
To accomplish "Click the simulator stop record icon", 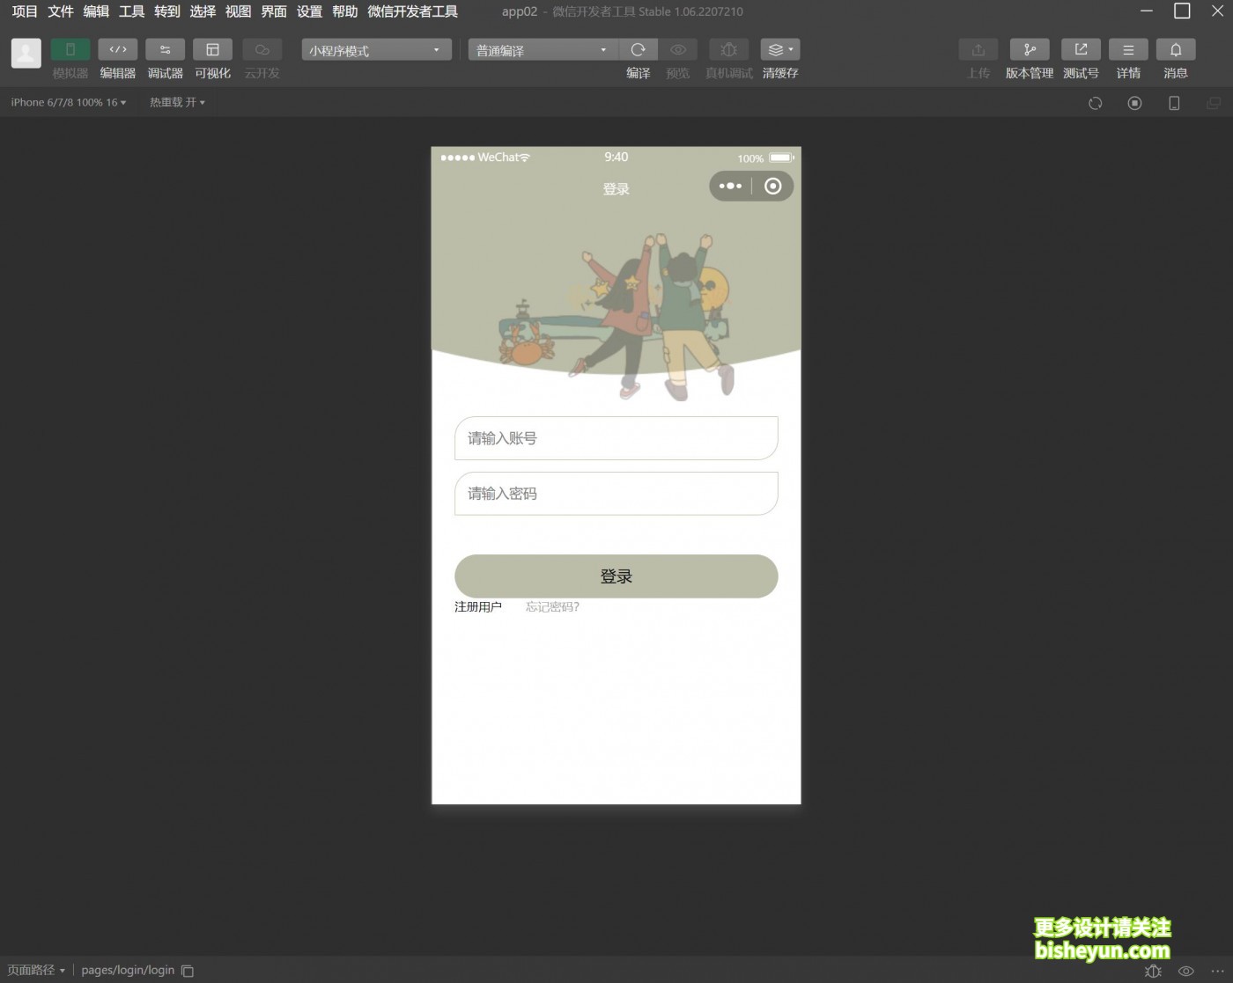I will 1135,103.
